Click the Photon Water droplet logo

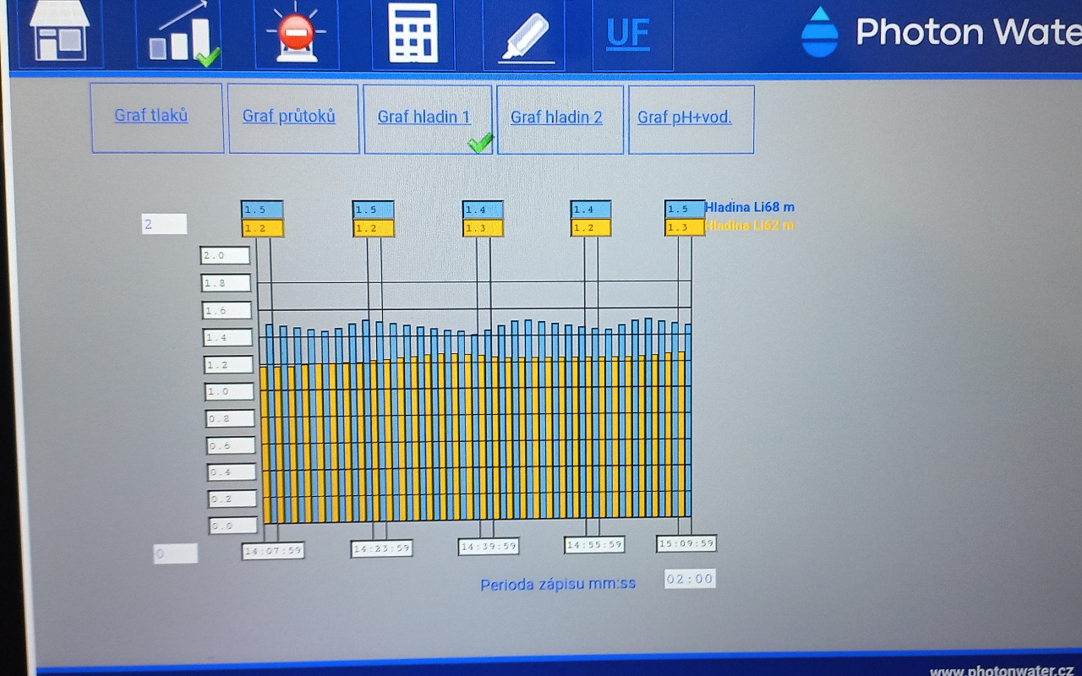tap(819, 32)
